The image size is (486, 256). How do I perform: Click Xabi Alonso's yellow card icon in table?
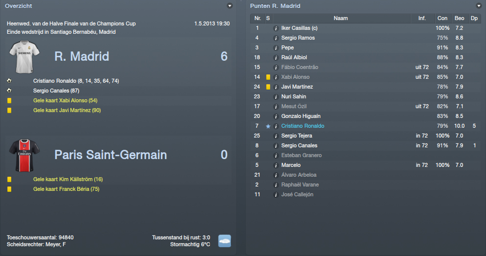click(268, 77)
